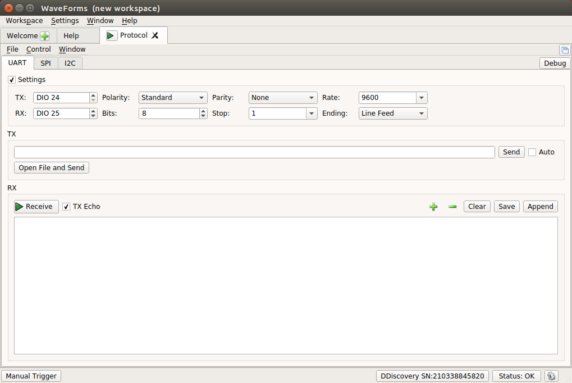Disable the TX Echo checkbox
This screenshot has height=383, width=572.
(66, 207)
